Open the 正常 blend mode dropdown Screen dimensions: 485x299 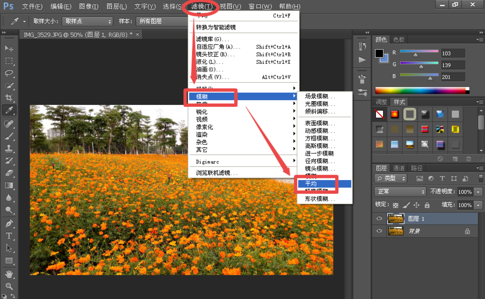[400, 192]
